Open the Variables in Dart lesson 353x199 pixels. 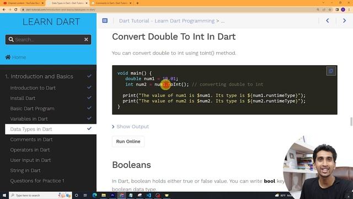tap(29, 119)
